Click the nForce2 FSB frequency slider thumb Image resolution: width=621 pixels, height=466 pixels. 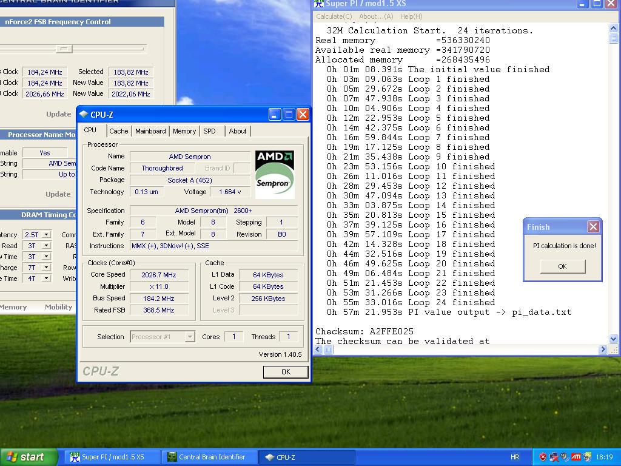click(64, 49)
